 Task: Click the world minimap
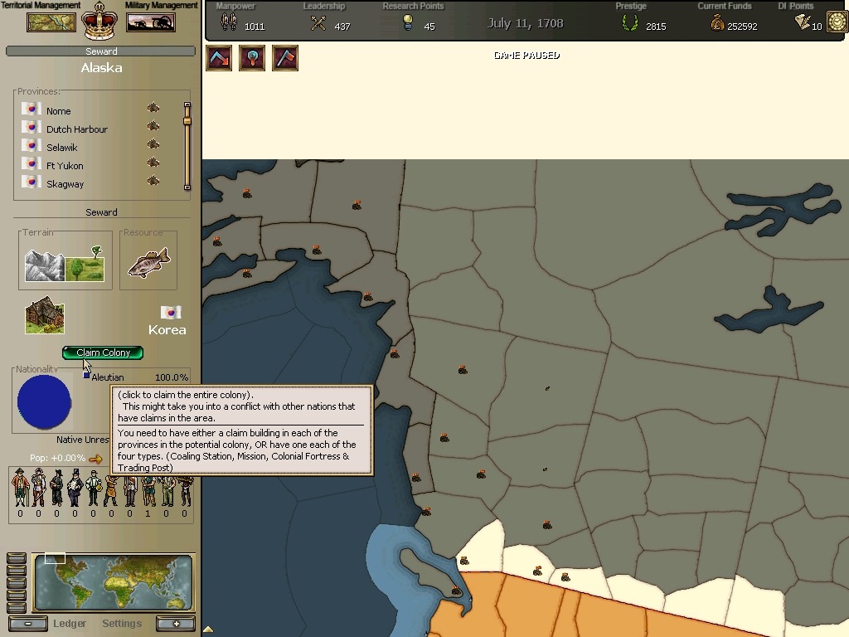pyautogui.click(x=113, y=581)
